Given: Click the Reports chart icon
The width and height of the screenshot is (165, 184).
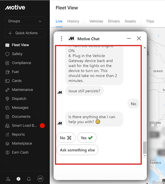Looking at the screenshot, I should (x=7, y=135).
